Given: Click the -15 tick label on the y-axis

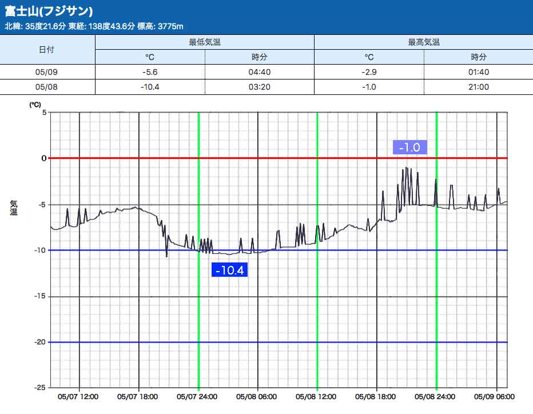Looking at the screenshot, I should click(x=40, y=296).
